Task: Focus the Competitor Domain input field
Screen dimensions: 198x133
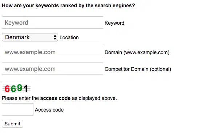Action: pos(52,69)
